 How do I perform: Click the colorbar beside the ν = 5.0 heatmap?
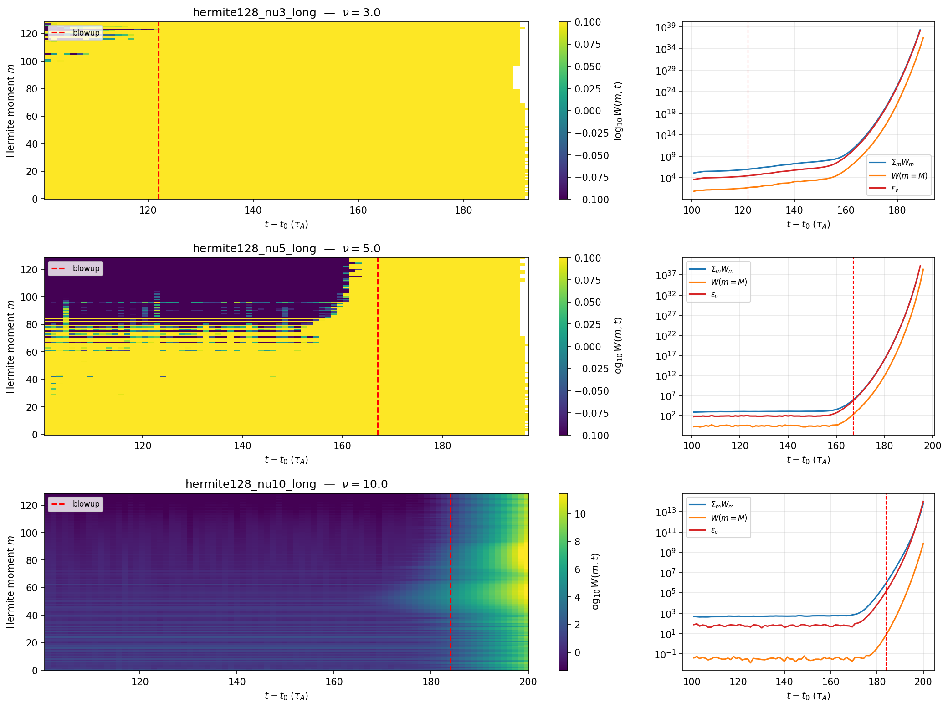564,346
